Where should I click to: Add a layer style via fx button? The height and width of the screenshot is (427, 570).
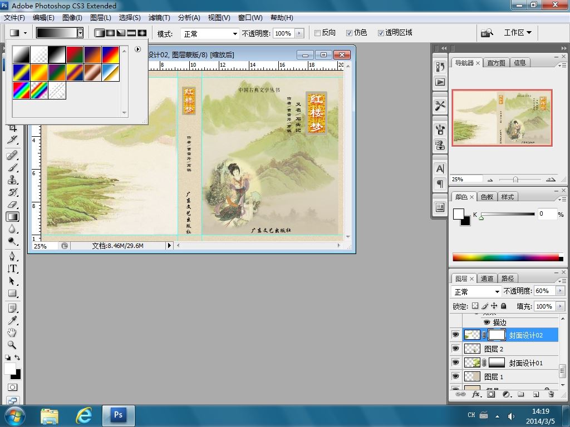point(476,394)
